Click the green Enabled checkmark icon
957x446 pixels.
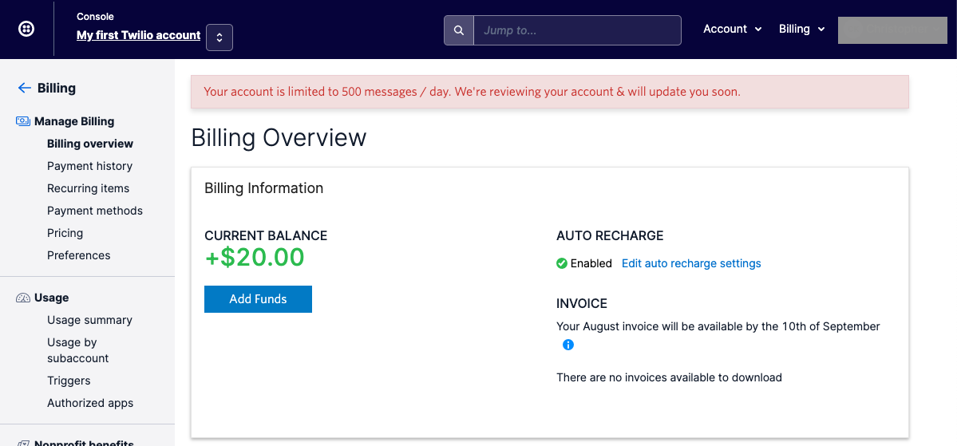[562, 263]
